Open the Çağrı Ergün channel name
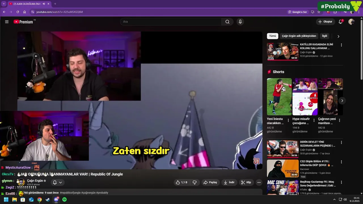363x204 pixels. 35,181
